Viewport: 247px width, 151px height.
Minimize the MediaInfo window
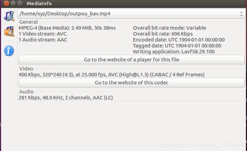pyautogui.click(x=13, y=3)
